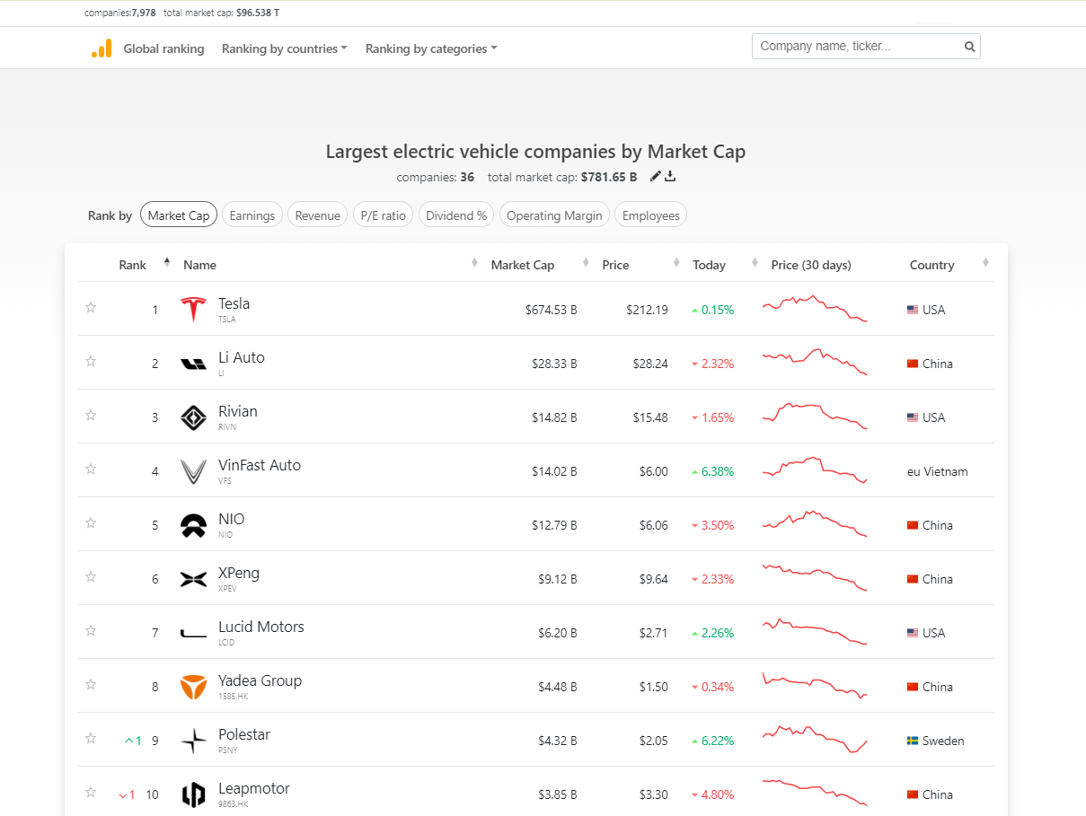Toggle the Lucid Motors favorite star
The width and height of the screenshot is (1086, 816).
click(x=91, y=630)
